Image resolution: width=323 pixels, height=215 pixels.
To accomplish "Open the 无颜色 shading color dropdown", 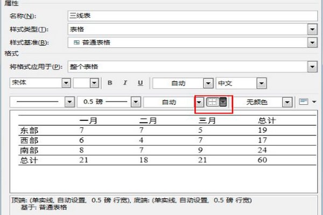I will click(287, 102).
